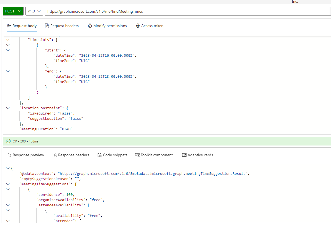
Task: Collapse the "meetingTimeSuggestions" fold arrow
Action: point(8,184)
